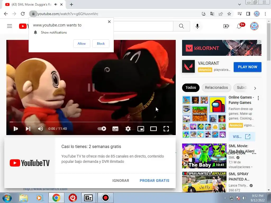
Task: Start voice search with microphone
Action: click(x=197, y=26)
